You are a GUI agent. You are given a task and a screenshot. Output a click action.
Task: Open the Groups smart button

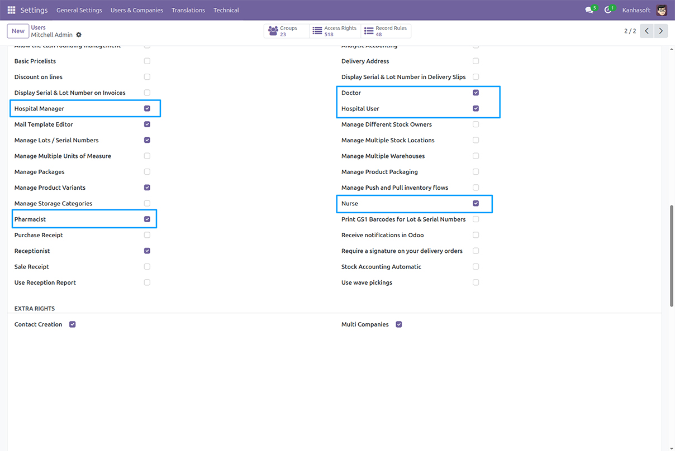click(x=286, y=31)
